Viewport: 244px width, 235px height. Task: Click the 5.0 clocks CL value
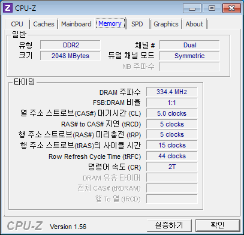171,113
